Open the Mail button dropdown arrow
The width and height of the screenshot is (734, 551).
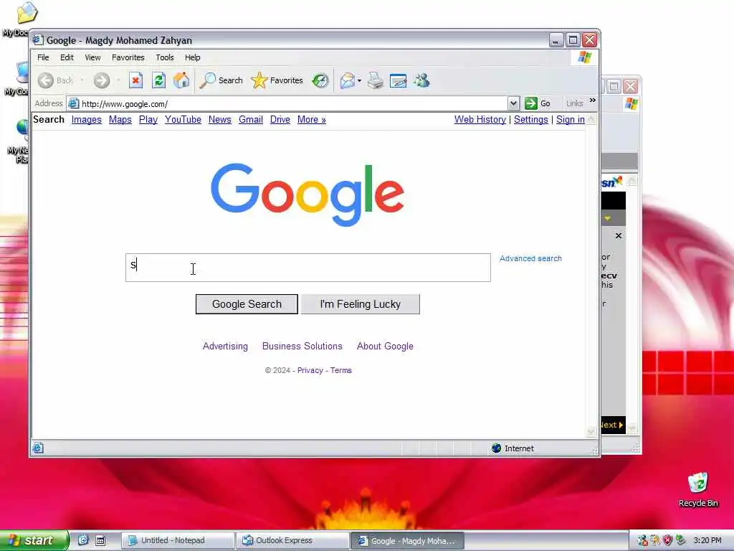(x=360, y=80)
